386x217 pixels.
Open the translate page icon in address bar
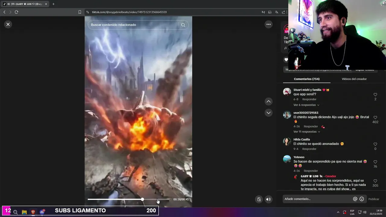[x=277, y=12]
